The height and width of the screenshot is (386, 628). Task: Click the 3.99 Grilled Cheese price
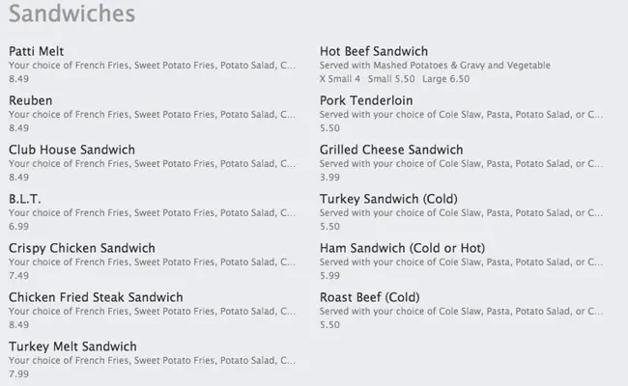tap(329, 177)
